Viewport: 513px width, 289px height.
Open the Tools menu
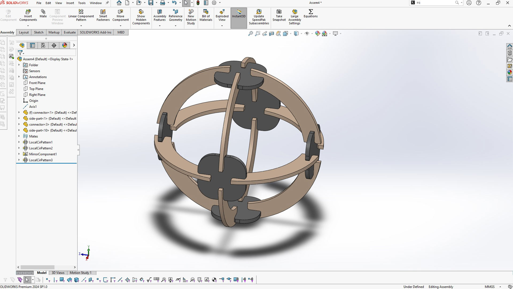click(x=82, y=3)
